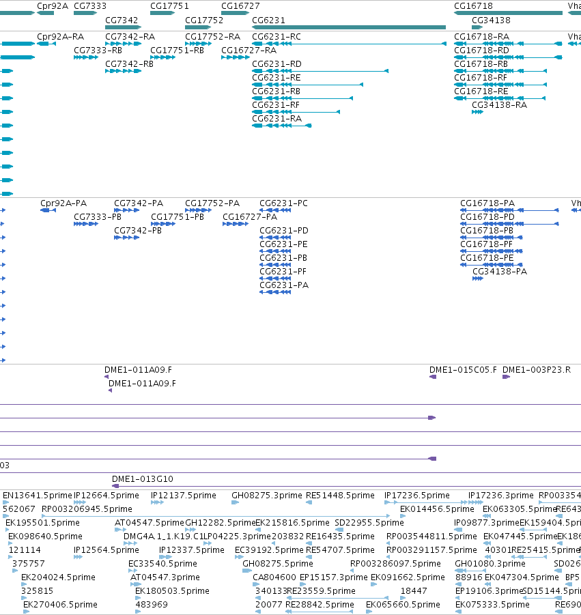
Task: Select EST RE28842.5prime
Action: [320, 604]
